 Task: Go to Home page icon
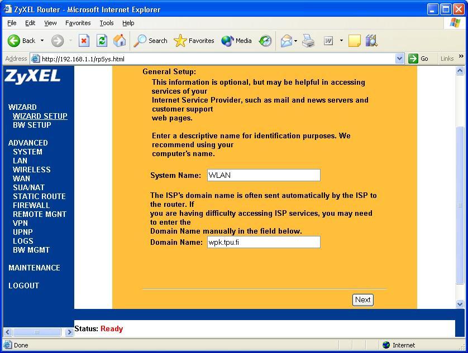click(120, 41)
